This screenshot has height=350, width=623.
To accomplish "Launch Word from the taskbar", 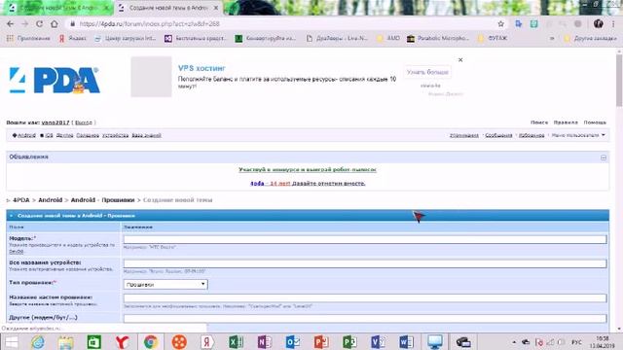I will (x=406, y=342).
